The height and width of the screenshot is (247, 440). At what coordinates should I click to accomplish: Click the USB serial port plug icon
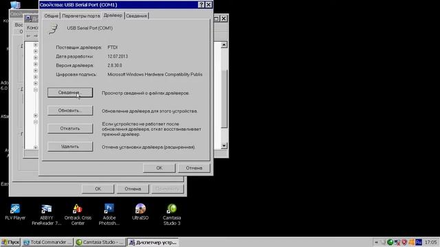pyautogui.click(x=53, y=29)
